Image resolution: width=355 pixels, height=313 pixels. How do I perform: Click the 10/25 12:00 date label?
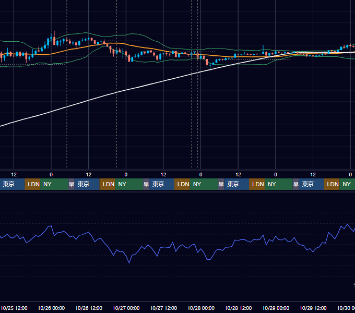14,308
